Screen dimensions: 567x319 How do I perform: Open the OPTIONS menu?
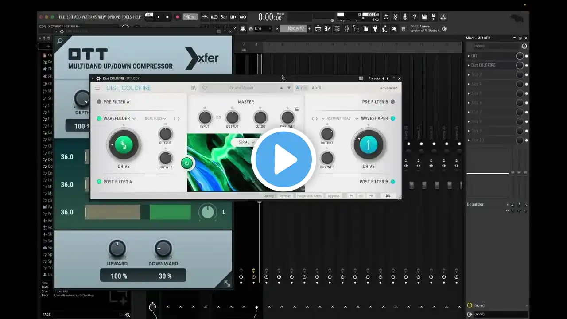click(114, 17)
